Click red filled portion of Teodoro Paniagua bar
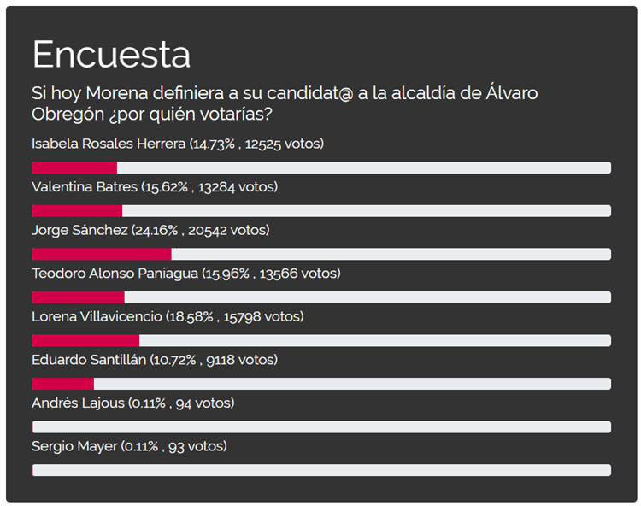The height and width of the screenshot is (506, 641). tap(78, 297)
